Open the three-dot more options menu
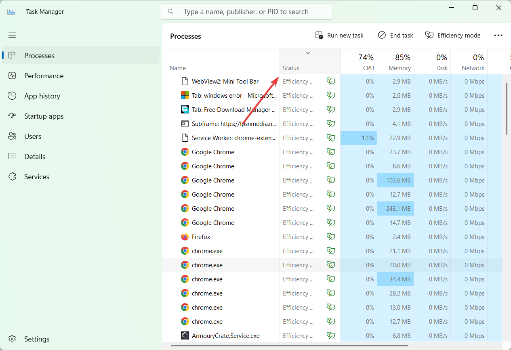The height and width of the screenshot is (350, 511). point(498,35)
